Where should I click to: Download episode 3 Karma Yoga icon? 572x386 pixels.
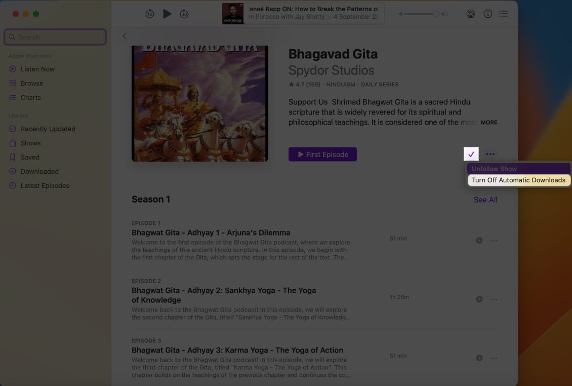(479, 358)
